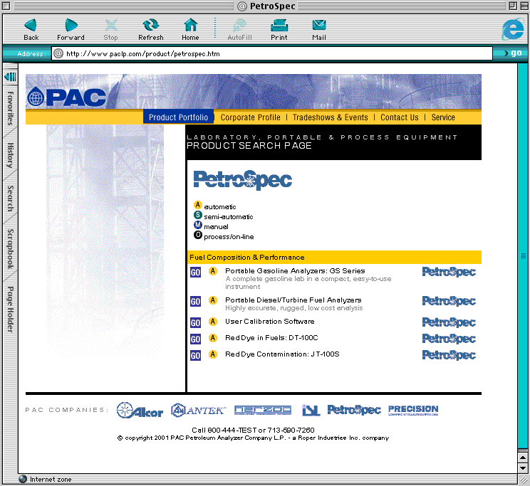Click the address bar URL field
Screen dimensions: 530x486
(x=272, y=53)
